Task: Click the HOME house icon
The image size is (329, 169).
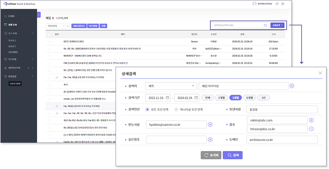Action: coord(6,16)
